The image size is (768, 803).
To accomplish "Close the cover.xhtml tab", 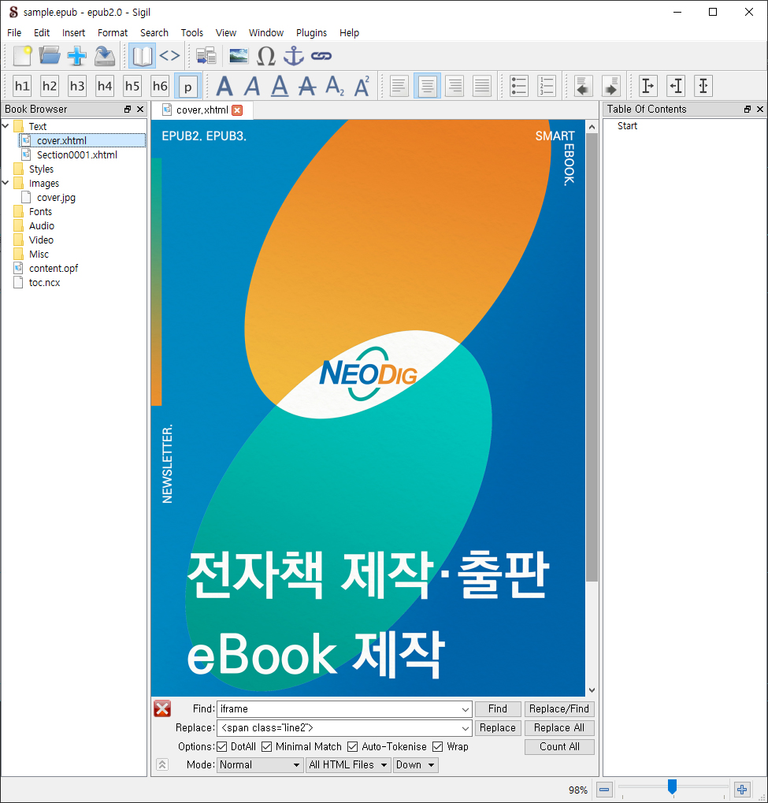I will 237,110.
